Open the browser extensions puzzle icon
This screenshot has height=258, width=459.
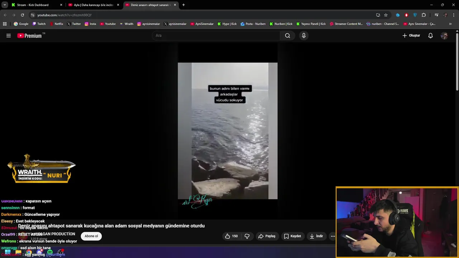coord(424,15)
